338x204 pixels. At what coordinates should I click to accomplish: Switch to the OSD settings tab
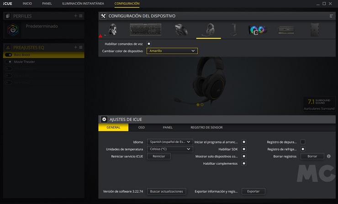click(142, 128)
